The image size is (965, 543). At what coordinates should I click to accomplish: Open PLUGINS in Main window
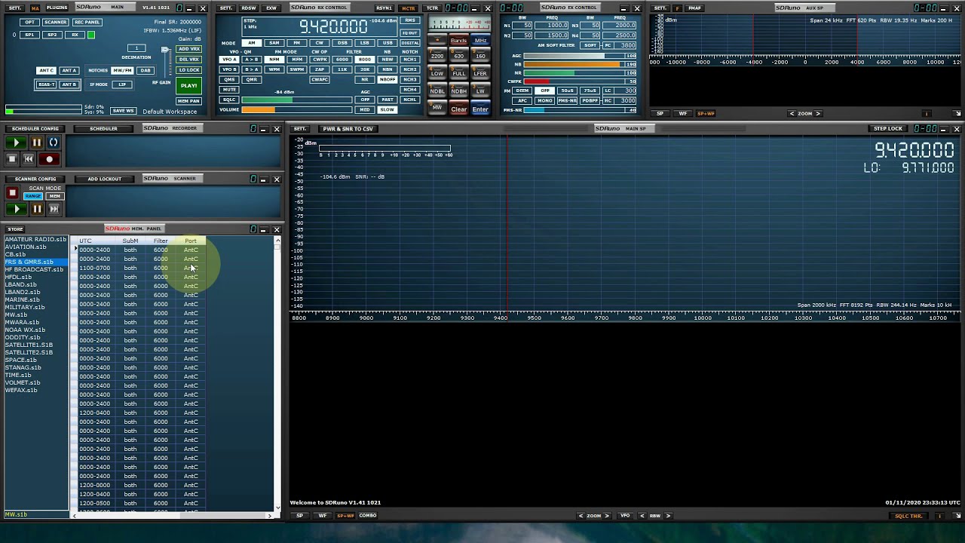(57, 8)
